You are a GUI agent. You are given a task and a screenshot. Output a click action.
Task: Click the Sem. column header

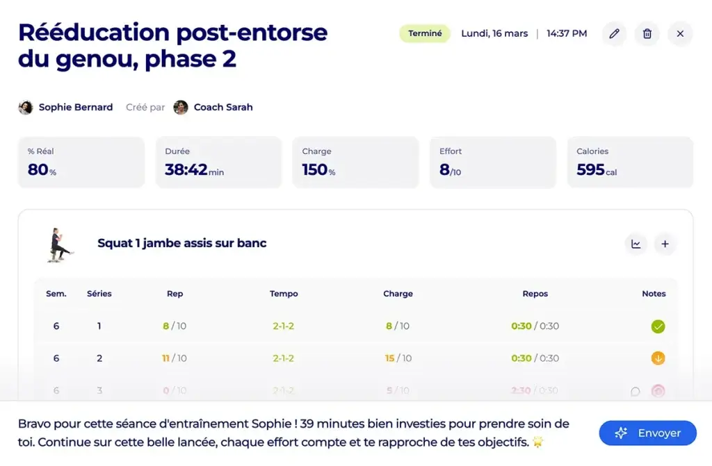pos(56,294)
